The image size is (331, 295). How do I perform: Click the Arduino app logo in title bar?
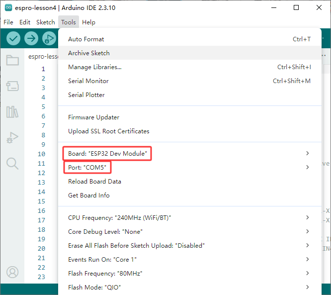pos(8,7)
